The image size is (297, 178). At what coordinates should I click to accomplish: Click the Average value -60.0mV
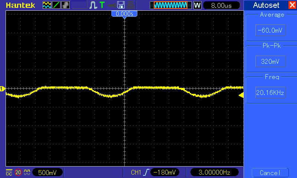coord(270,30)
